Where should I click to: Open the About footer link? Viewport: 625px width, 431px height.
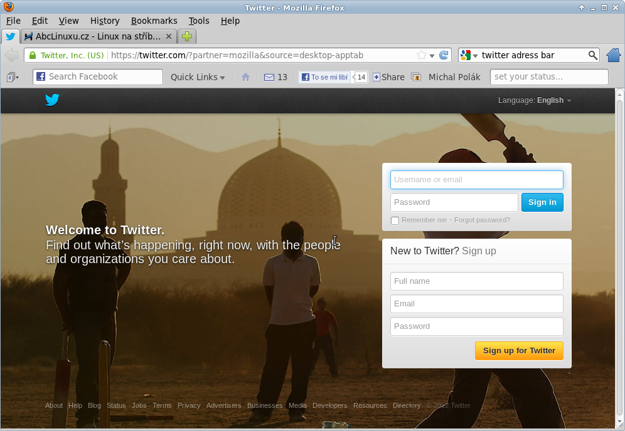pos(54,405)
